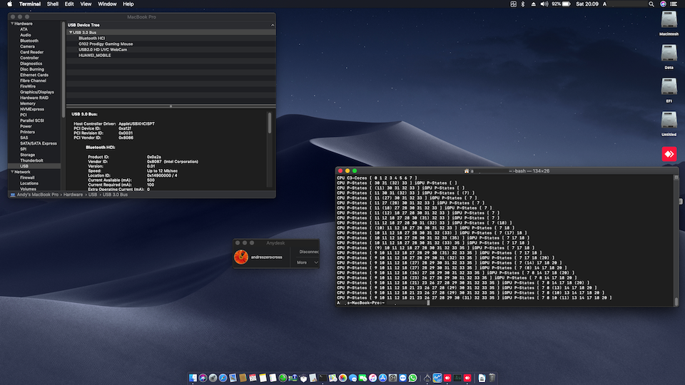Open the volume icon in the menu bar

(544, 4)
